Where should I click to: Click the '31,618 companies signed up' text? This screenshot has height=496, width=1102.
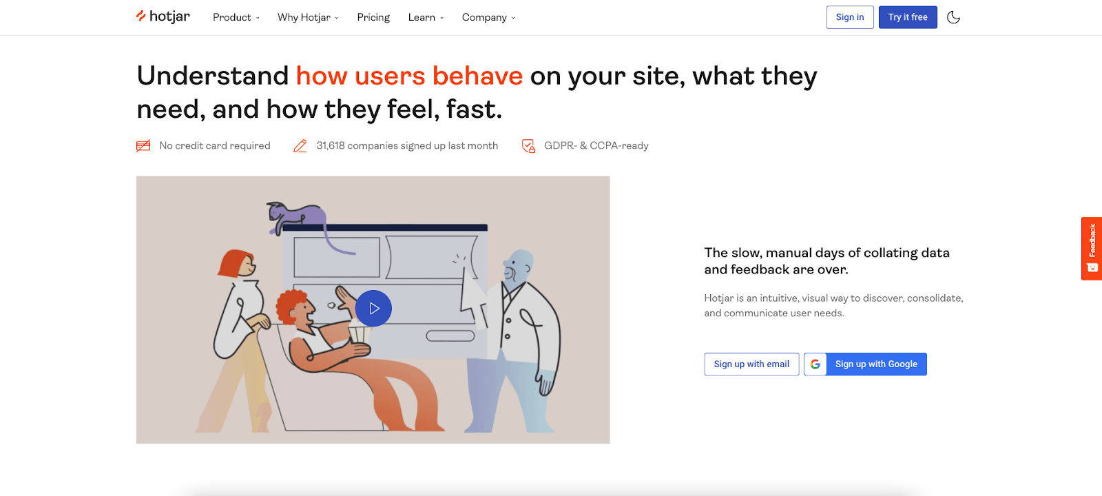point(407,146)
